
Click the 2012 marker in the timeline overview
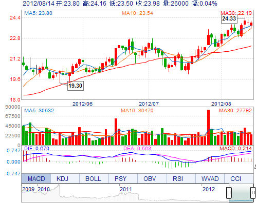[209, 189]
